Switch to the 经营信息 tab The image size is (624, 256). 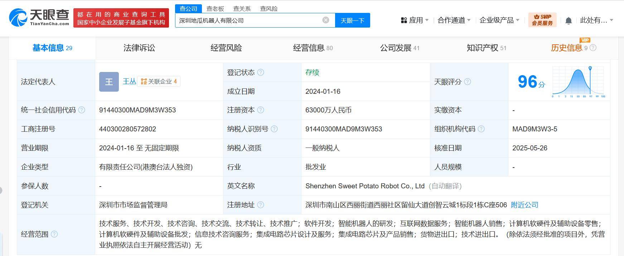pyautogui.click(x=313, y=48)
